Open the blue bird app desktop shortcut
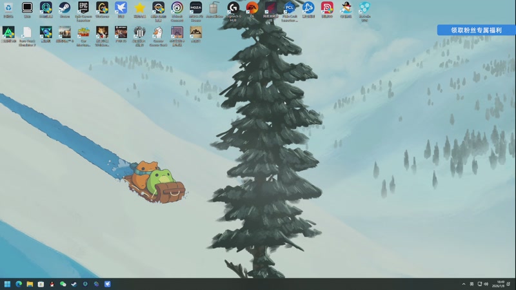The image size is (516, 290). pyautogui.click(x=121, y=10)
